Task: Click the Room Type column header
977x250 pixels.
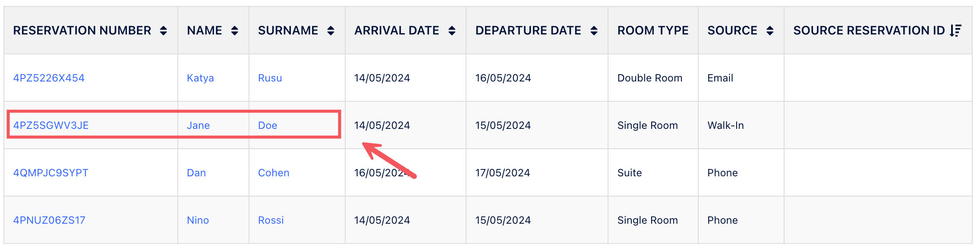Action: coord(652,31)
